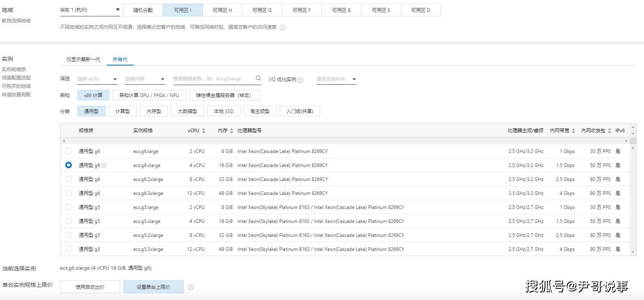Image resolution: width=644 pixels, height=300 pixels.
Task: Click the 实例规格 column header
Action: [x=143, y=131]
